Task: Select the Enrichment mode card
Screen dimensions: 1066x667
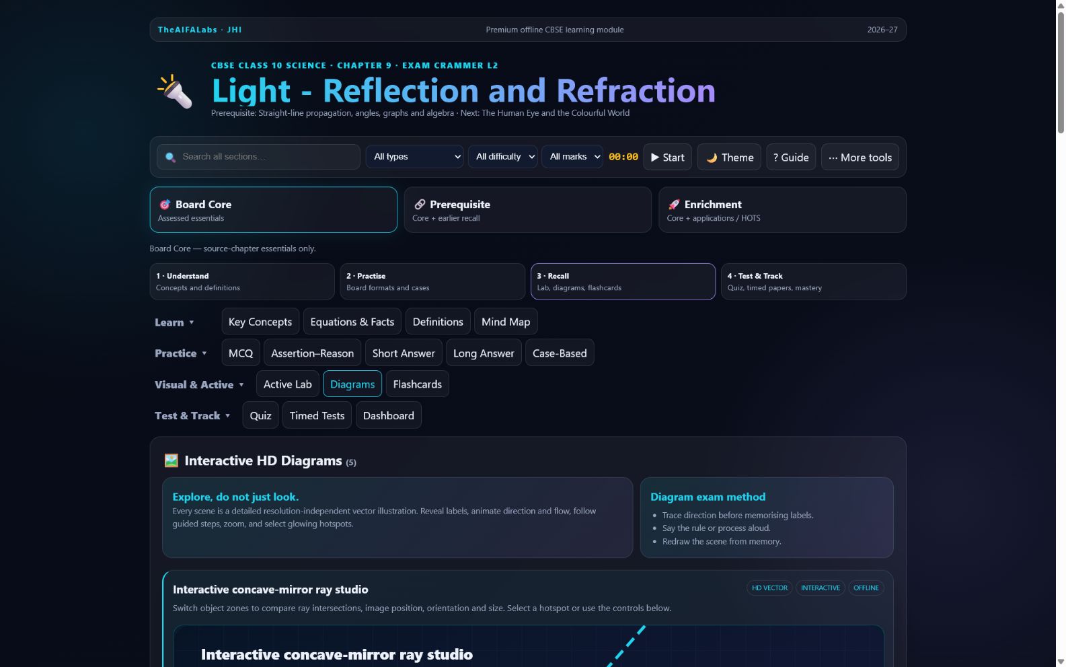Action: tap(782, 210)
